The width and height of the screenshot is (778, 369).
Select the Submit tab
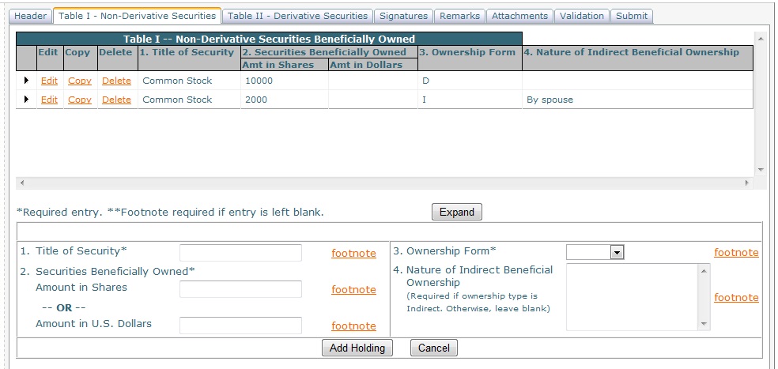pos(631,16)
